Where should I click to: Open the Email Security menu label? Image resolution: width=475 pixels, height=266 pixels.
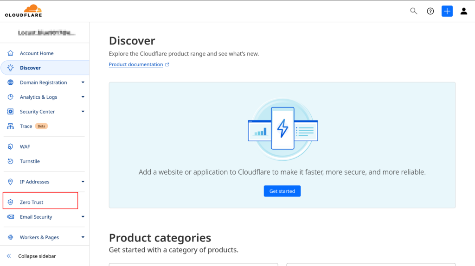pyautogui.click(x=36, y=217)
